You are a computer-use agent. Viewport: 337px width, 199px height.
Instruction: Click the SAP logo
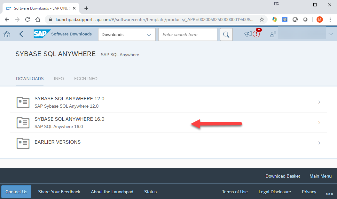(42, 34)
